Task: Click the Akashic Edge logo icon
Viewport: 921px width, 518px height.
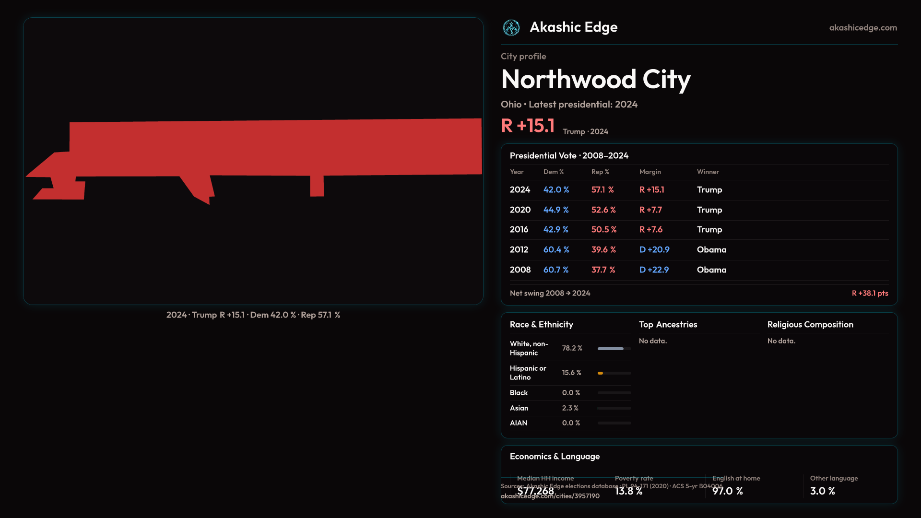Action: pyautogui.click(x=511, y=28)
